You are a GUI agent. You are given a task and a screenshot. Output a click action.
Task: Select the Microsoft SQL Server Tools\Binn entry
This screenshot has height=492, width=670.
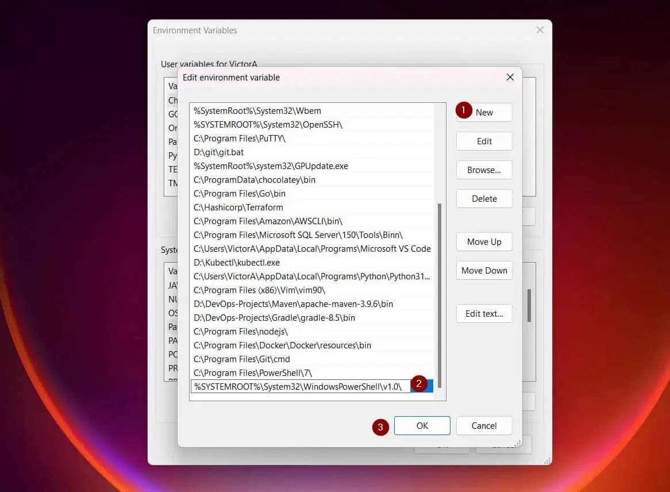pyautogui.click(x=312, y=235)
